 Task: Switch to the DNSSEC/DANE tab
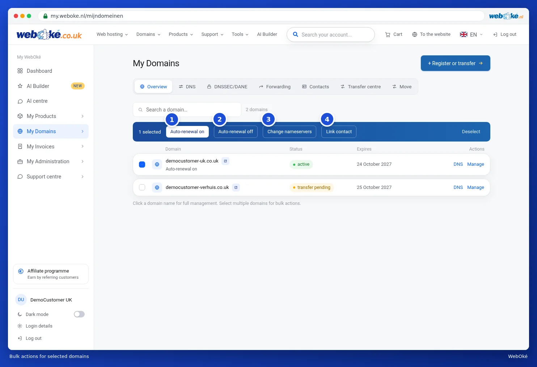(x=227, y=87)
